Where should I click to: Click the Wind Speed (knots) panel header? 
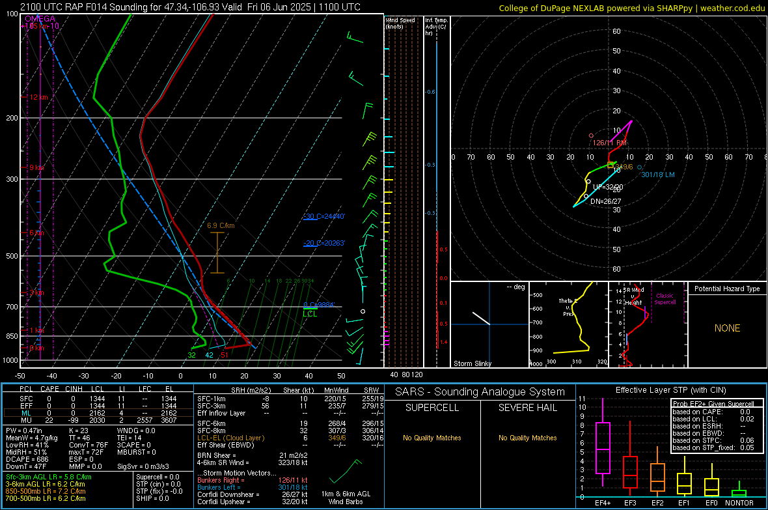[400, 23]
